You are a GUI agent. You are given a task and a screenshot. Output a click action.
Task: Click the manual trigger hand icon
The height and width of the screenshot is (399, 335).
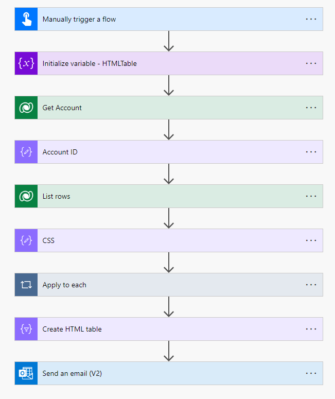[26, 19]
